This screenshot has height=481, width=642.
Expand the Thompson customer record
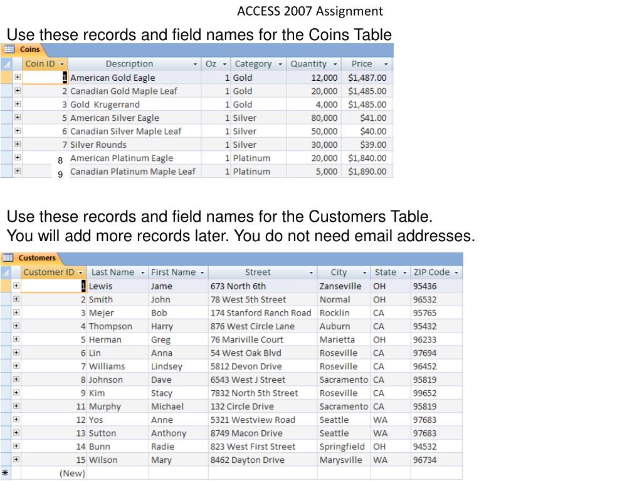[16, 326]
